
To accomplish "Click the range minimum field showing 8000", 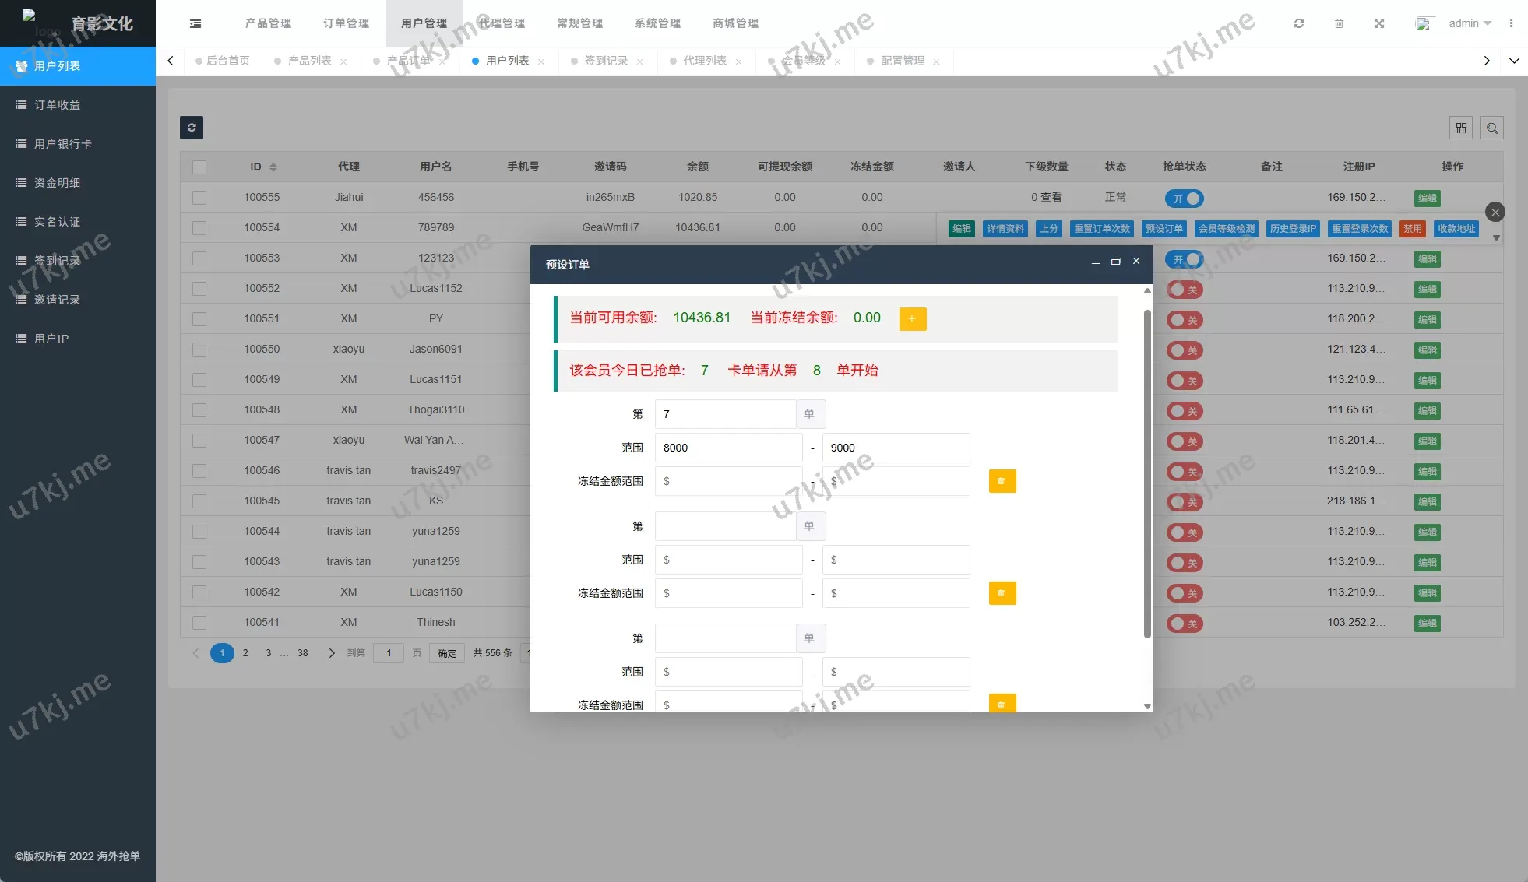I will [728, 448].
